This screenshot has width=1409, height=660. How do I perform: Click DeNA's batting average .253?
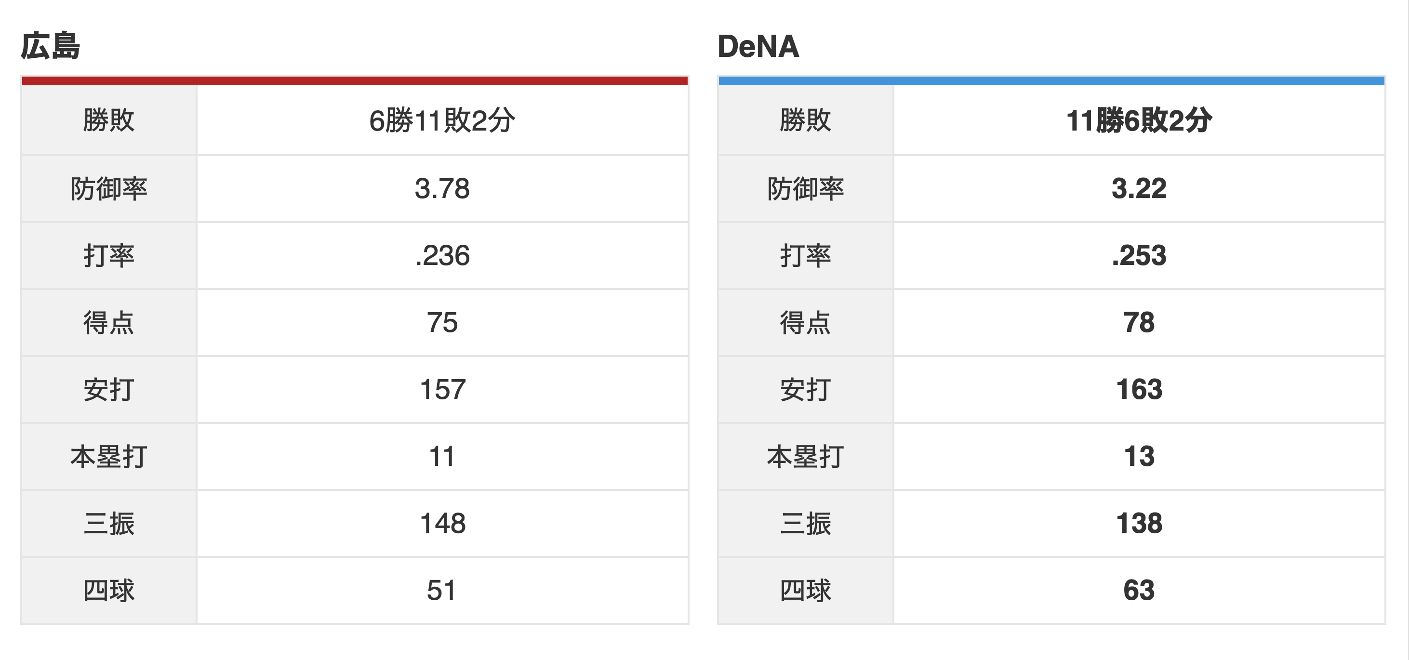point(1139,255)
